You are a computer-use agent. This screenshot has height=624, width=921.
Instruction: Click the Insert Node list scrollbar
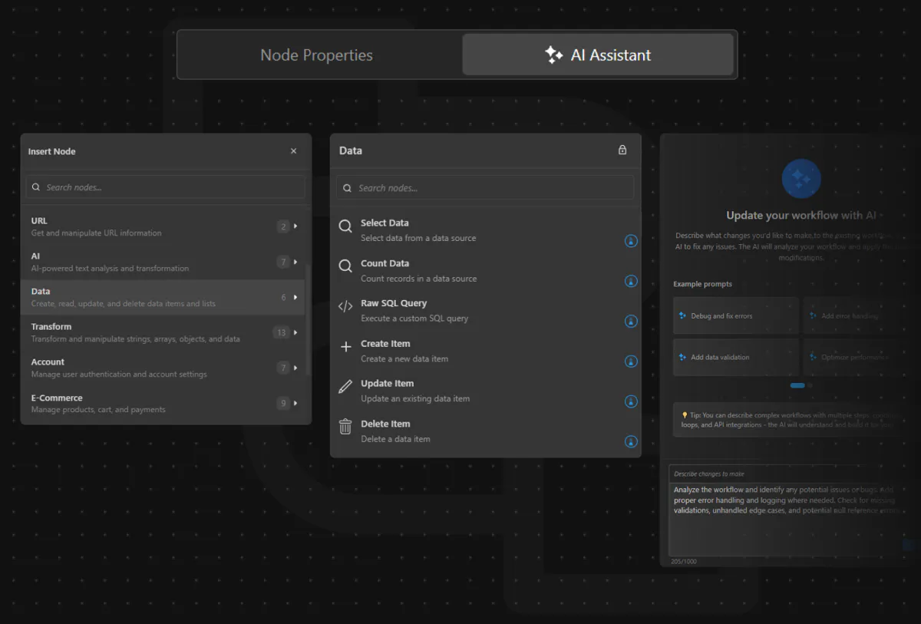(309, 320)
